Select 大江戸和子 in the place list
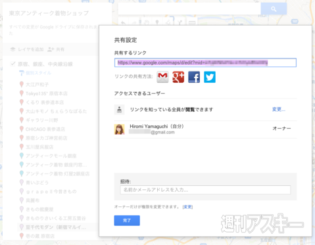The width and height of the screenshot is (315, 245). 37,85
